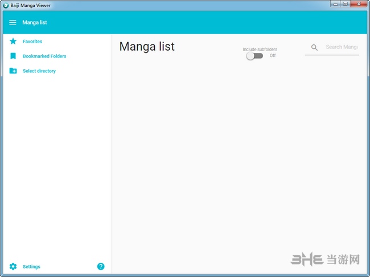The height and width of the screenshot is (277, 370).
Task: Toggle the Include subfolders switch
Action: (x=254, y=56)
